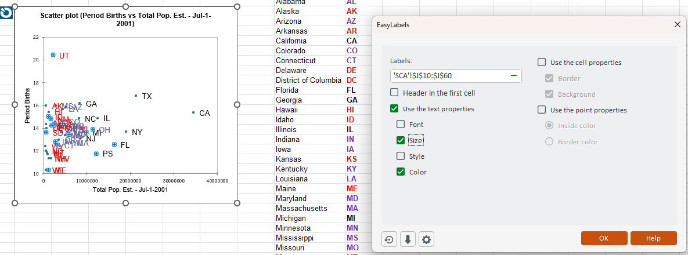This screenshot has height=255, width=688.
Task: Select the Minnesota cell
Action: [309, 228]
